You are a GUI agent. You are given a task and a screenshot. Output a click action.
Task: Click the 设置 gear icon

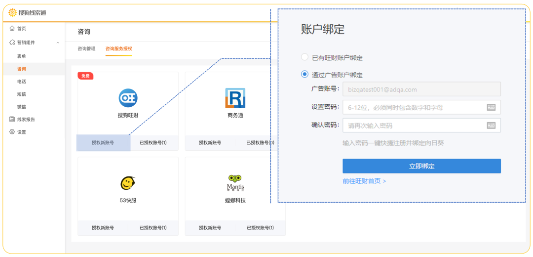click(12, 132)
